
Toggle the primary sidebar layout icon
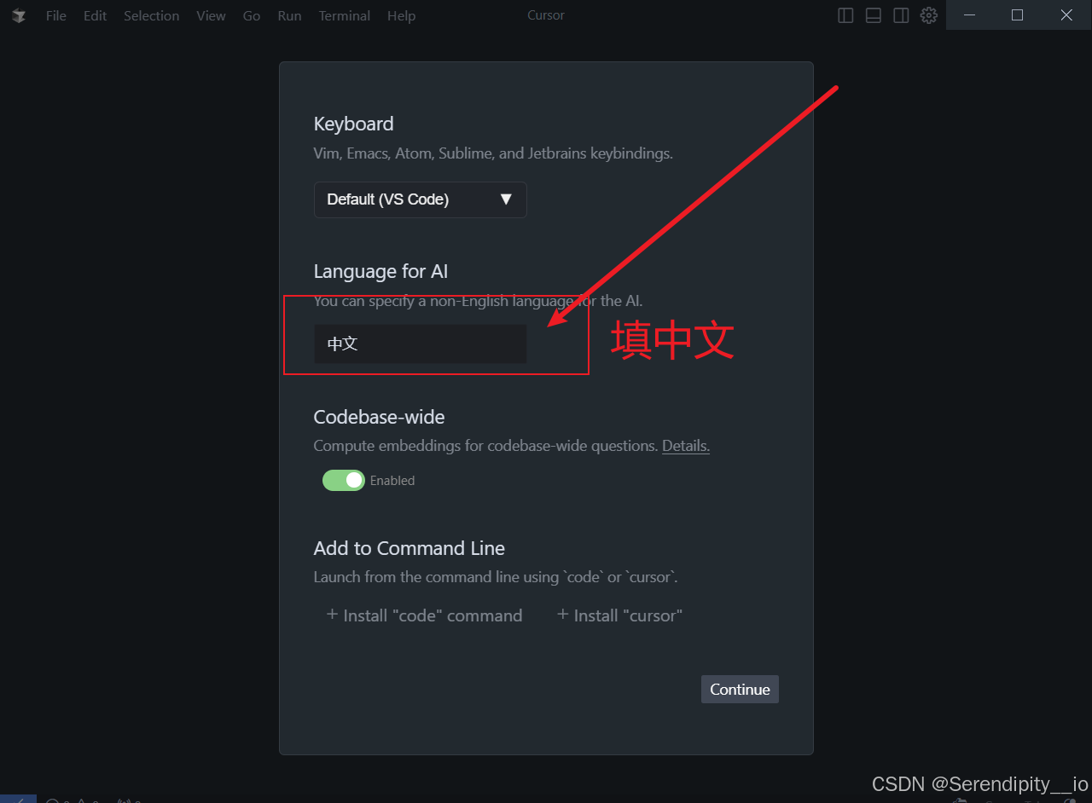pyautogui.click(x=845, y=15)
